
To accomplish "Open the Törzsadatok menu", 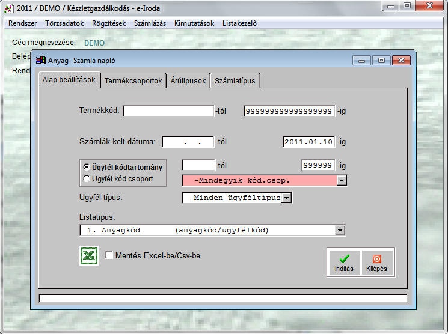I will (x=65, y=23).
